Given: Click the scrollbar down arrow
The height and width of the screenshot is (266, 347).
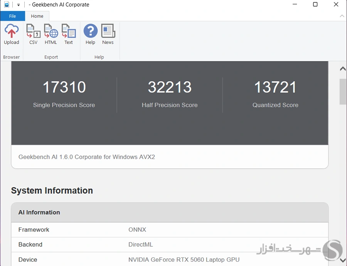Looking at the screenshot, I should [342, 260].
